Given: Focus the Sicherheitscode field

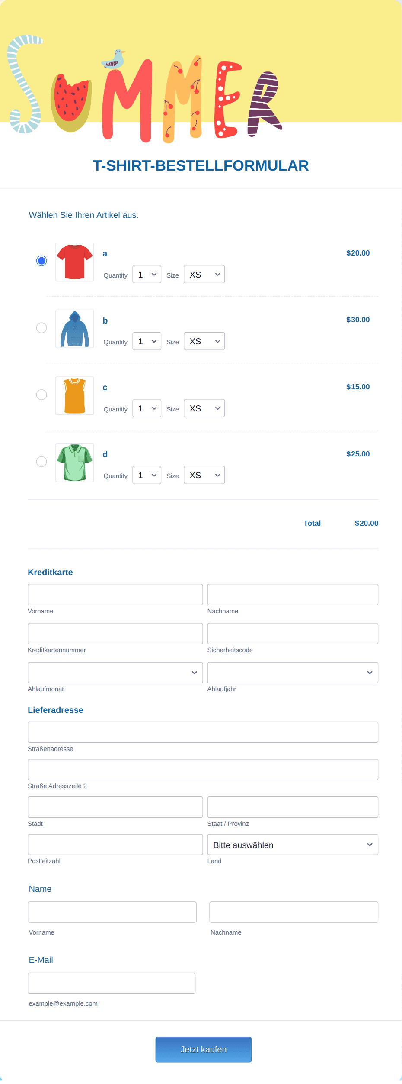Looking at the screenshot, I should 293,634.
